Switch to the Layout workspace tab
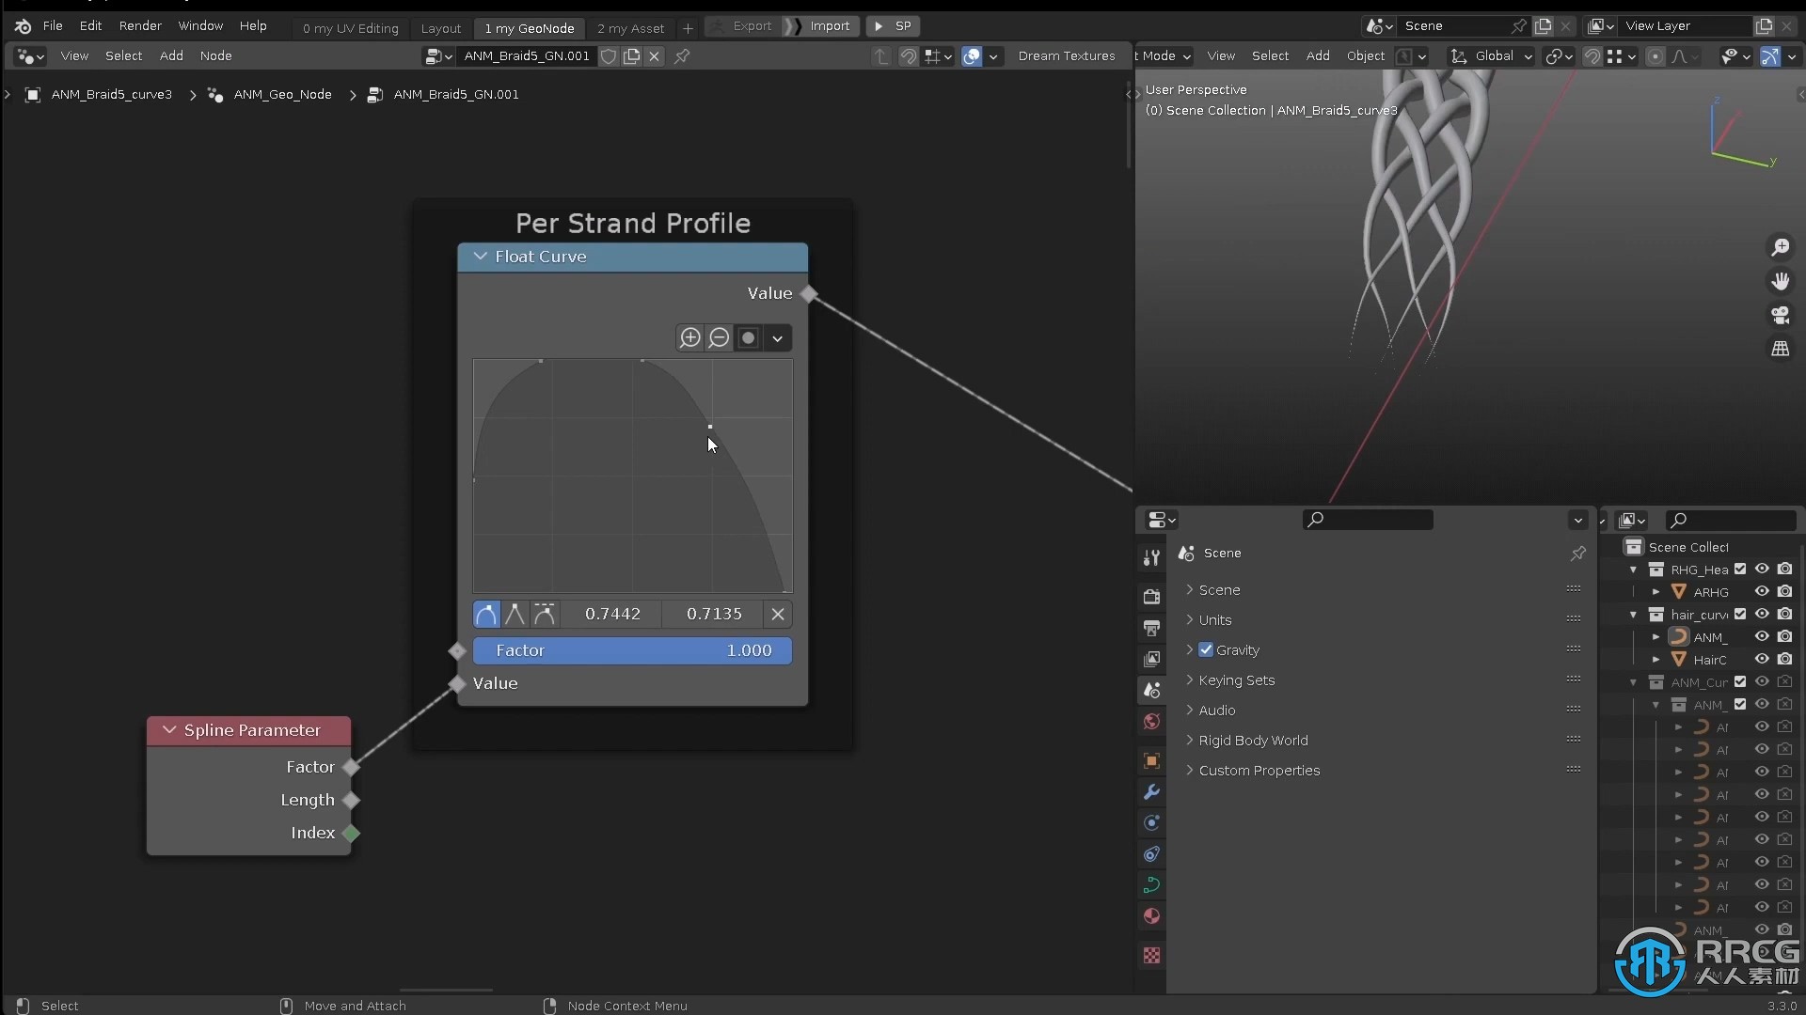 pyautogui.click(x=441, y=28)
